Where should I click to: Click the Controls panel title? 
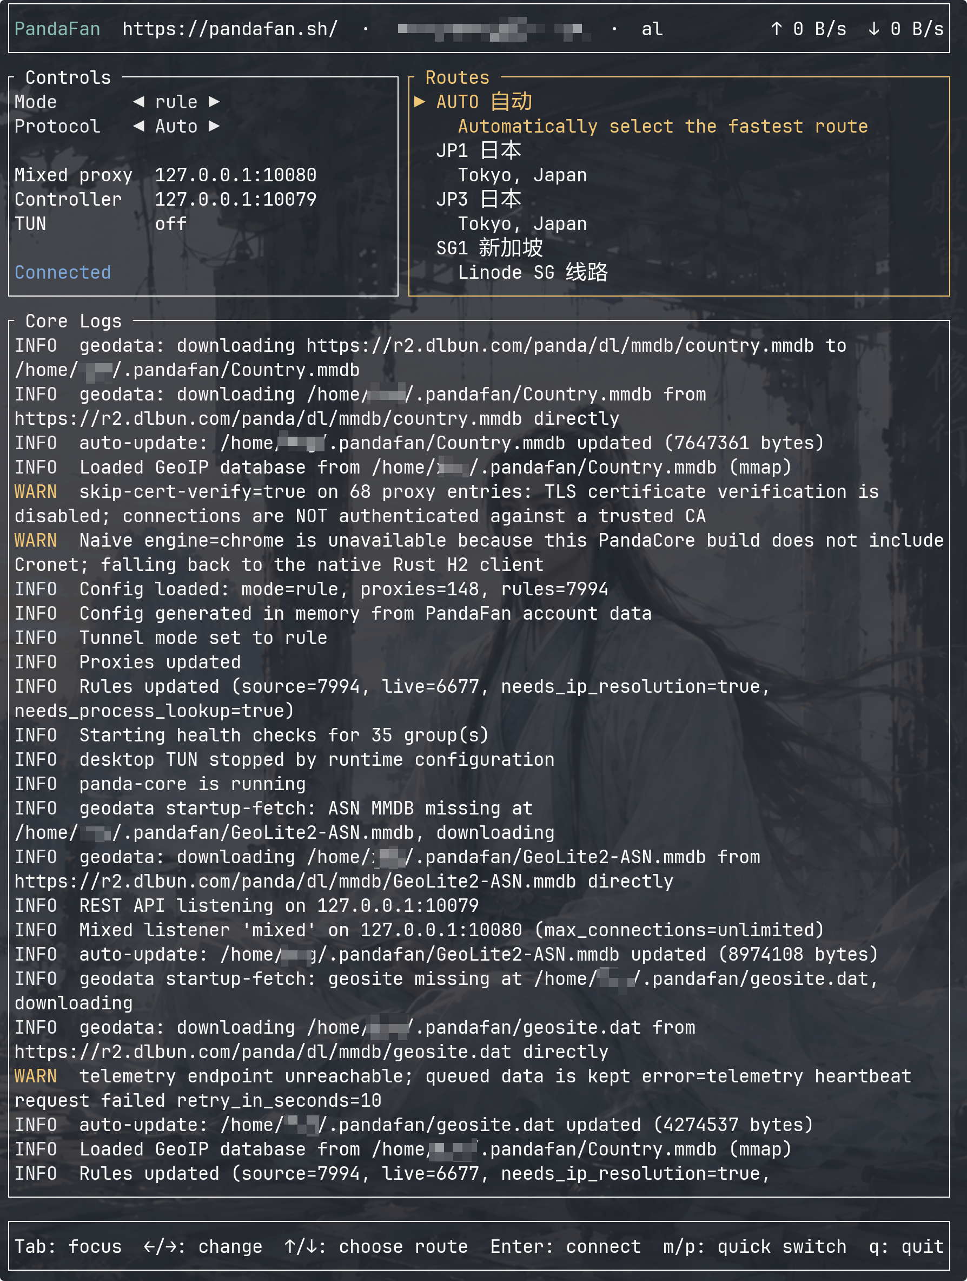[x=68, y=77]
